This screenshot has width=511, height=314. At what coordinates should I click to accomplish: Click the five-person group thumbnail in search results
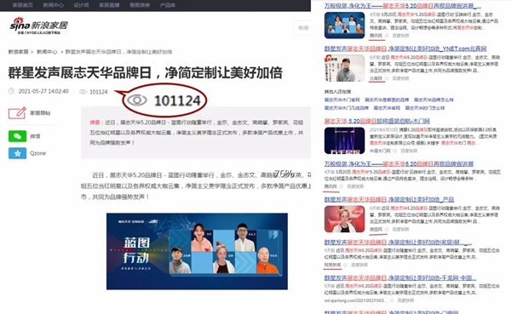click(x=344, y=25)
